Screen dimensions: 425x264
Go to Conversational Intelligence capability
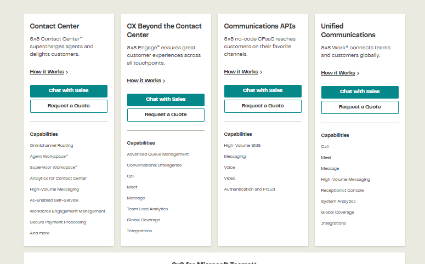[154, 165]
